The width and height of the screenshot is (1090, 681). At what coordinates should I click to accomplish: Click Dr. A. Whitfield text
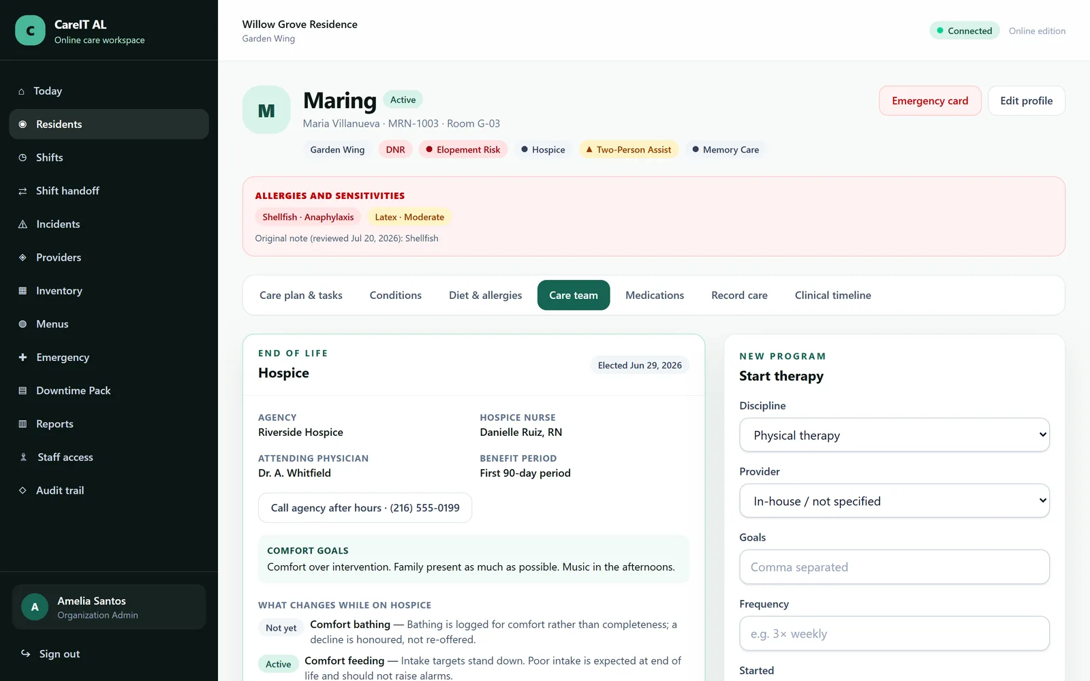(294, 473)
